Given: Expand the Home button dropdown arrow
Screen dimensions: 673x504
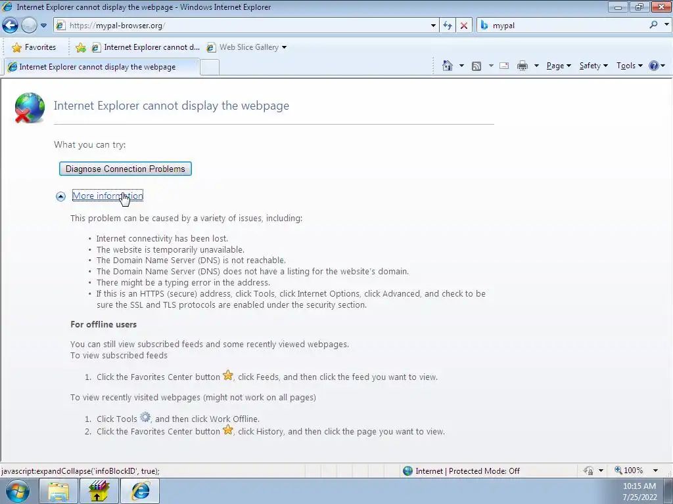Looking at the screenshot, I should click(461, 66).
